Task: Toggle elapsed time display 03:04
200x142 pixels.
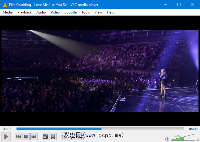Action: tap(7, 129)
